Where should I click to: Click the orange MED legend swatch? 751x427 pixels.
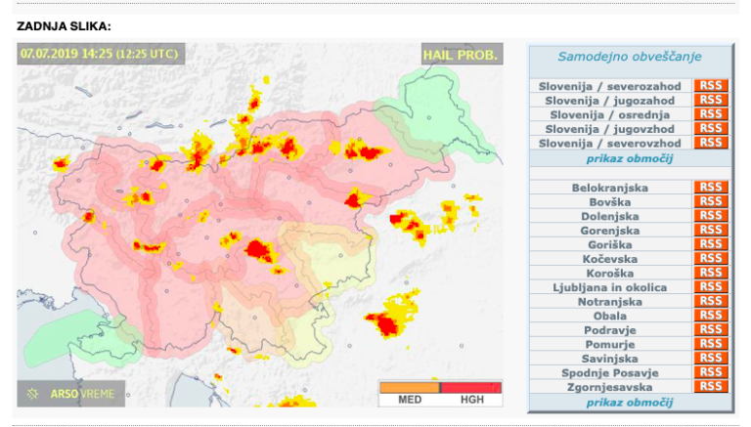pos(410,388)
